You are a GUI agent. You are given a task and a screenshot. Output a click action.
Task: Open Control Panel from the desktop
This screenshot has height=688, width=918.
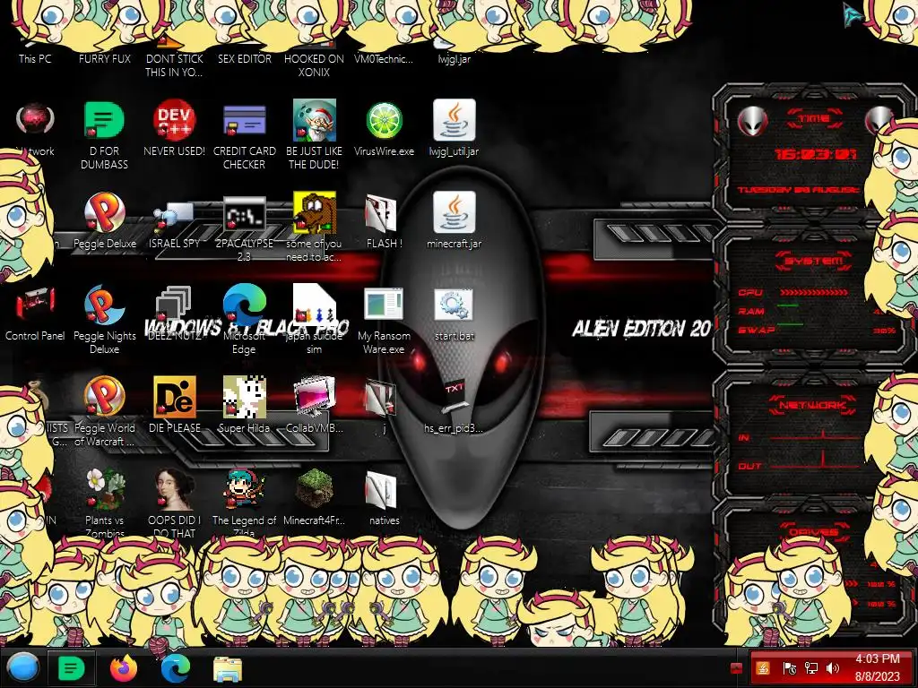35,305
